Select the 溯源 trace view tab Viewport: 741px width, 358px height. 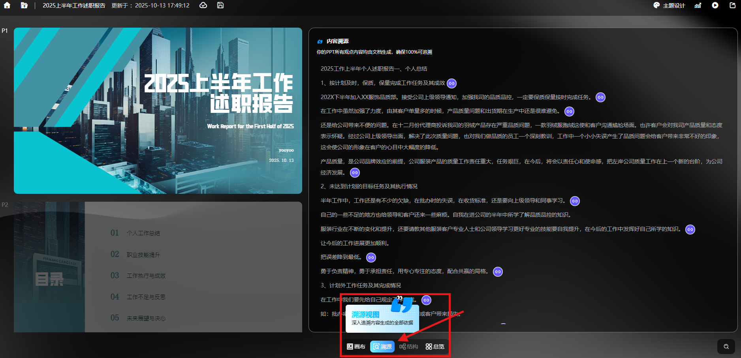point(382,347)
